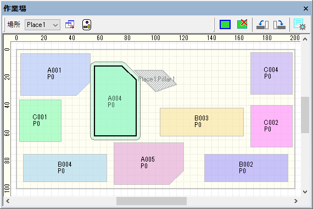Click the green rectangle add-area icon
This screenshot has height=209, width=313.
click(225, 25)
